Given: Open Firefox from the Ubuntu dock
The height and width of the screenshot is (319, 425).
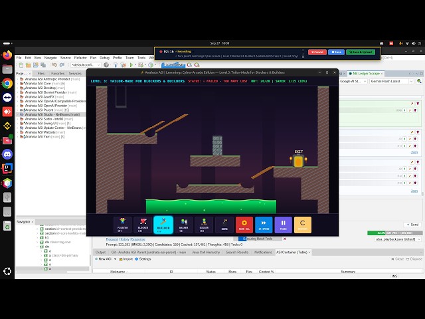Looking at the screenshot, I should click(x=7, y=55).
